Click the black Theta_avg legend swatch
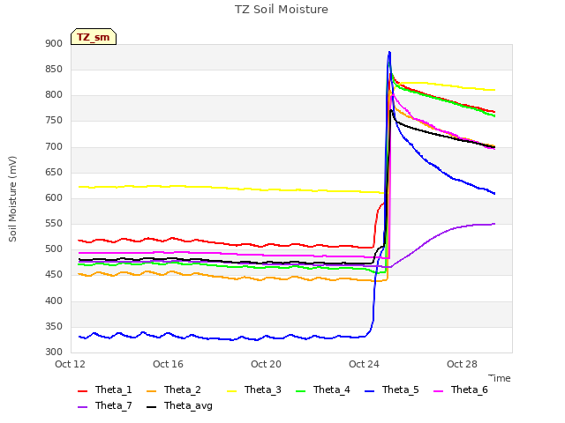565x423 pixels. point(151,407)
